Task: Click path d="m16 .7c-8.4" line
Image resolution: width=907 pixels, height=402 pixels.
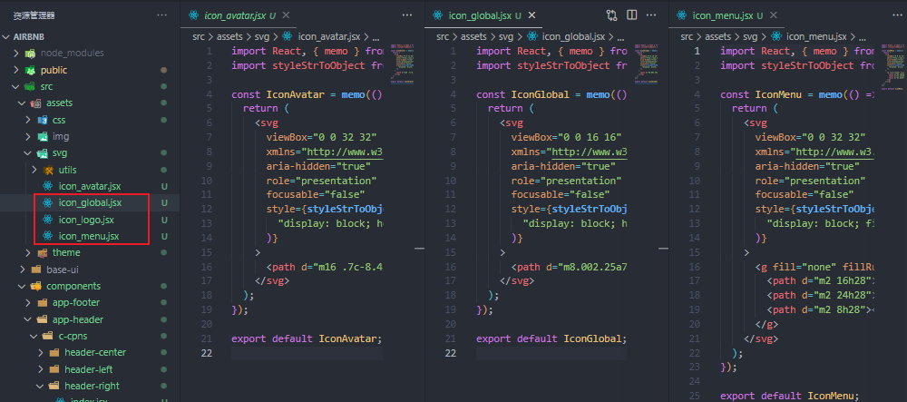Action: point(325,268)
